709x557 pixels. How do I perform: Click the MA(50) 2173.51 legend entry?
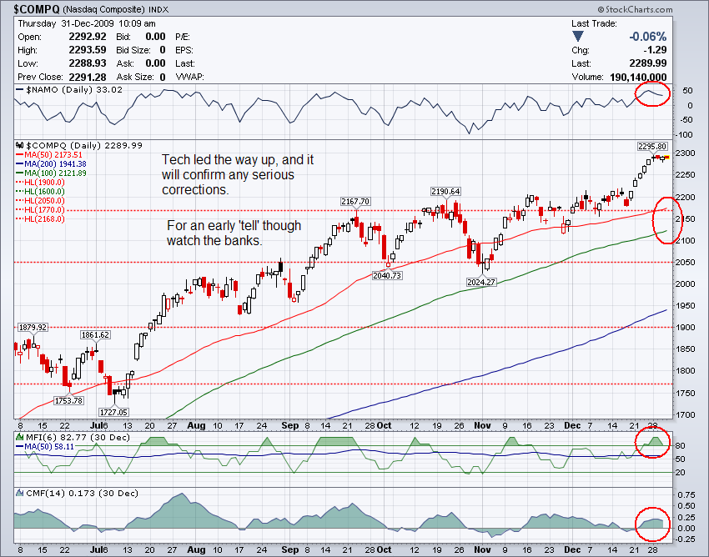[x=53, y=154]
